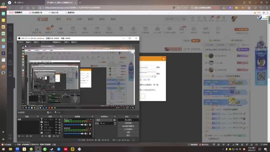Open the scene transition type dropdown
Screen dimensions: 270x152
pos(104,120)
